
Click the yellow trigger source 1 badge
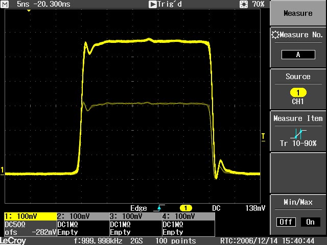tap(185, 208)
